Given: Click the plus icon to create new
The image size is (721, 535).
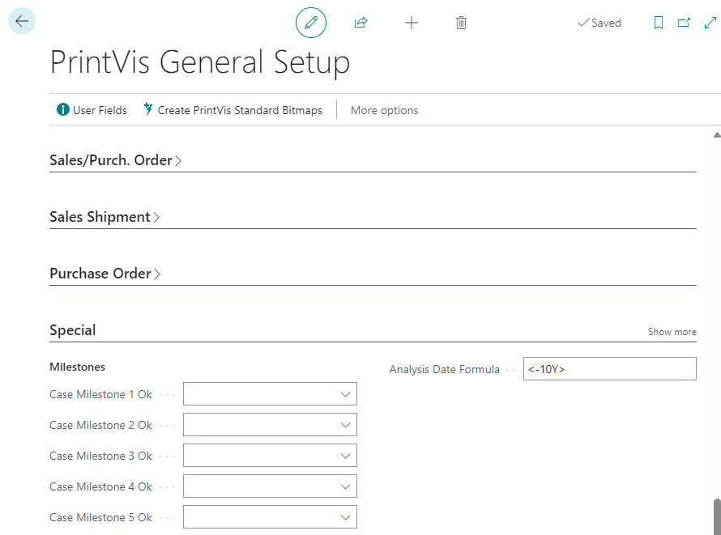Looking at the screenshot, I should coord(412,23).
